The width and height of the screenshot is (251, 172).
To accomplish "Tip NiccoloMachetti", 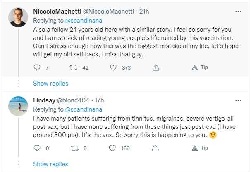I will click(195, 68).
